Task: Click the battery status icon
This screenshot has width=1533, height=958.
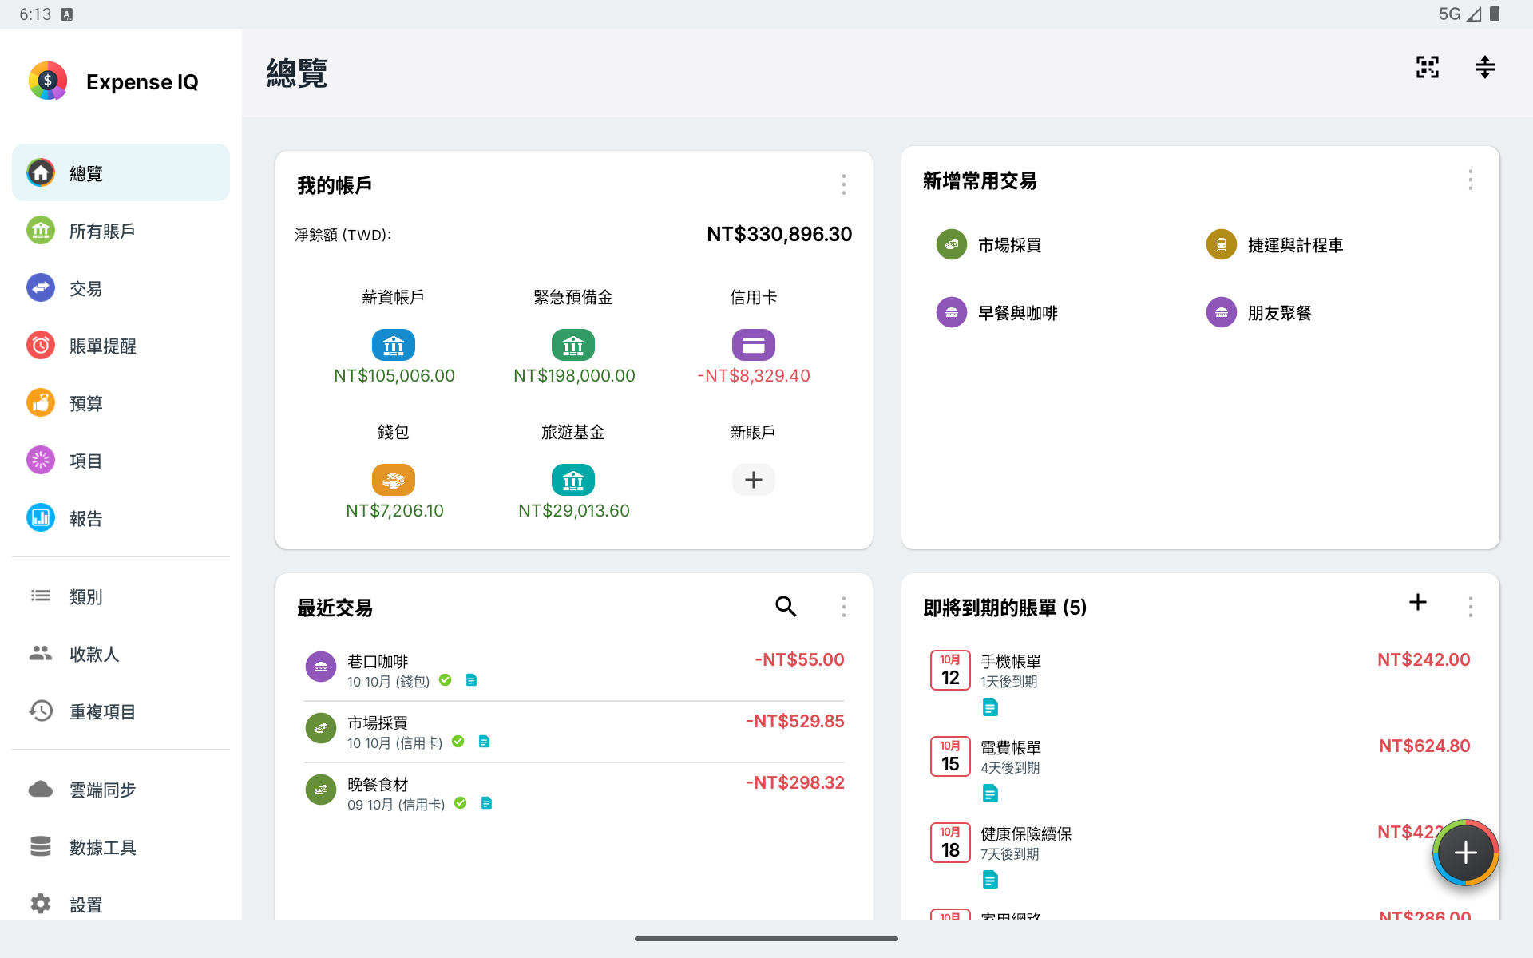Action: [1495, 14]
